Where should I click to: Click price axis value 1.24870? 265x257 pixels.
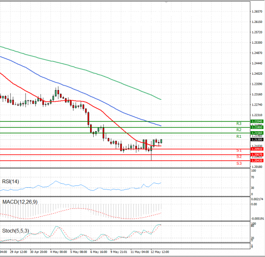pyautogui.click(x=257, y=53)
